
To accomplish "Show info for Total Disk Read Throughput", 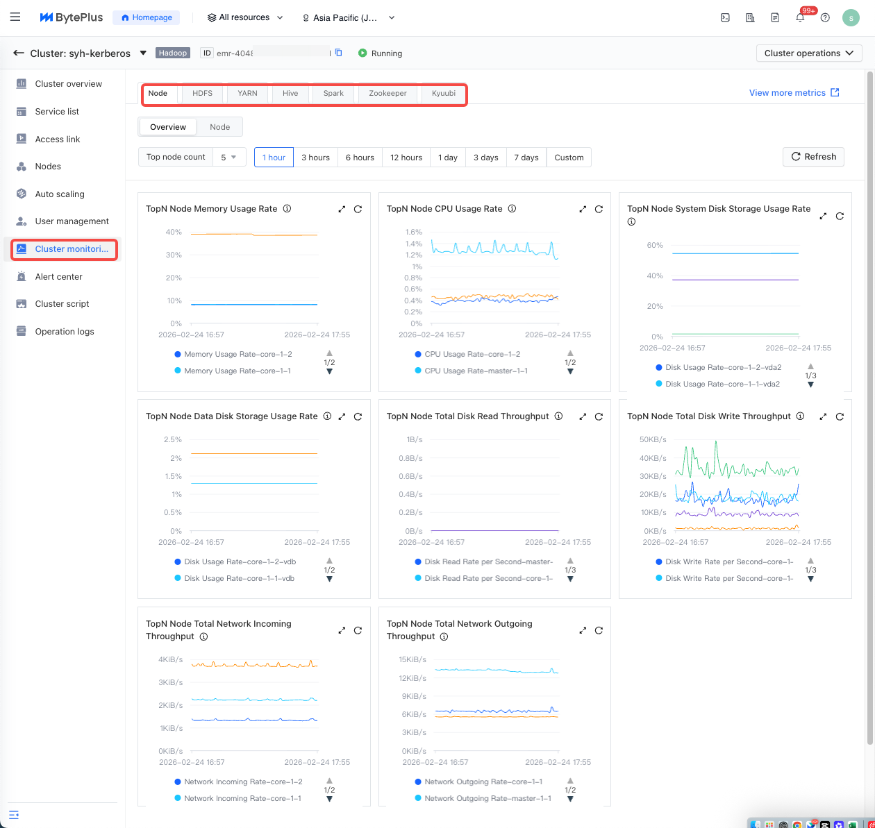I will (x=558, y=416).
